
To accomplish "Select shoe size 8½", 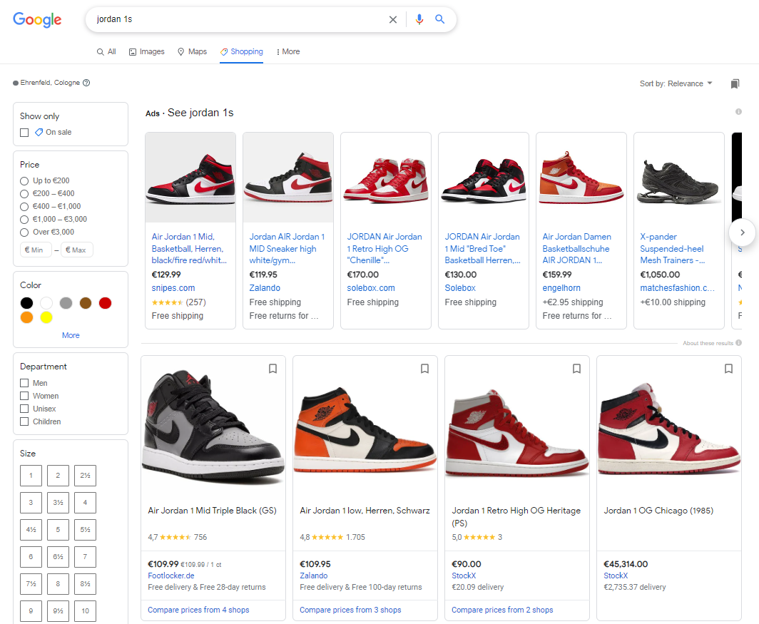I will tap(85, 584).
